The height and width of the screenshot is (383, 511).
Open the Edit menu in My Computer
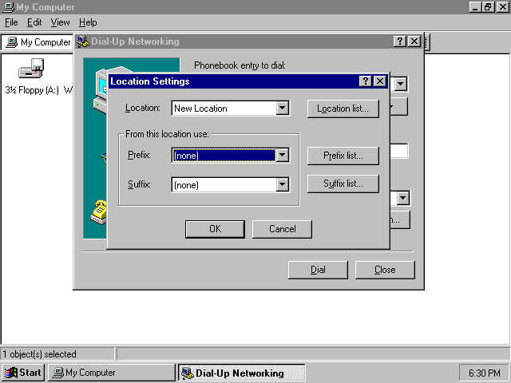(34, 22)
